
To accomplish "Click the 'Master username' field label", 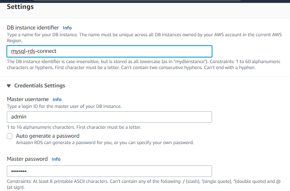I will click(x=28, y=99).
